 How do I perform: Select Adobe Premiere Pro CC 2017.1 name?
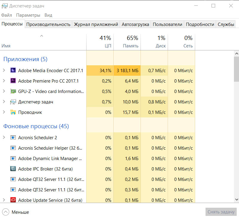tap(48, 81)
